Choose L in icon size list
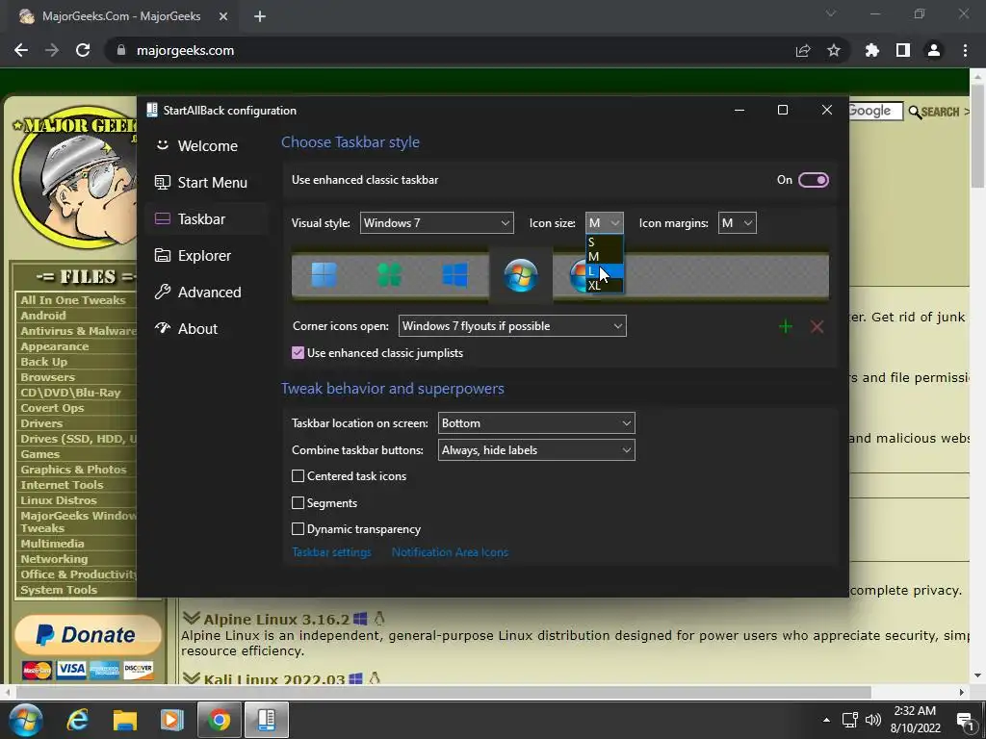 pyautogui.click(x=605, y=270)
